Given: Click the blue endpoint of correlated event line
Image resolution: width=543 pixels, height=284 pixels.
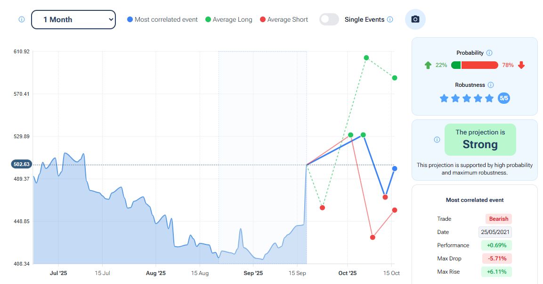Looking at the screenshot, I should click(395, 168).
